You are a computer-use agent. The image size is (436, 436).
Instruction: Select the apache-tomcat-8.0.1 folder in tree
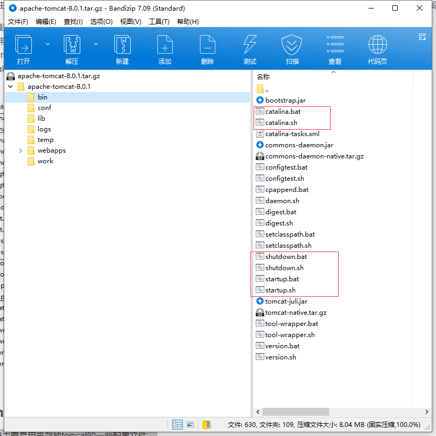(59, 87)
